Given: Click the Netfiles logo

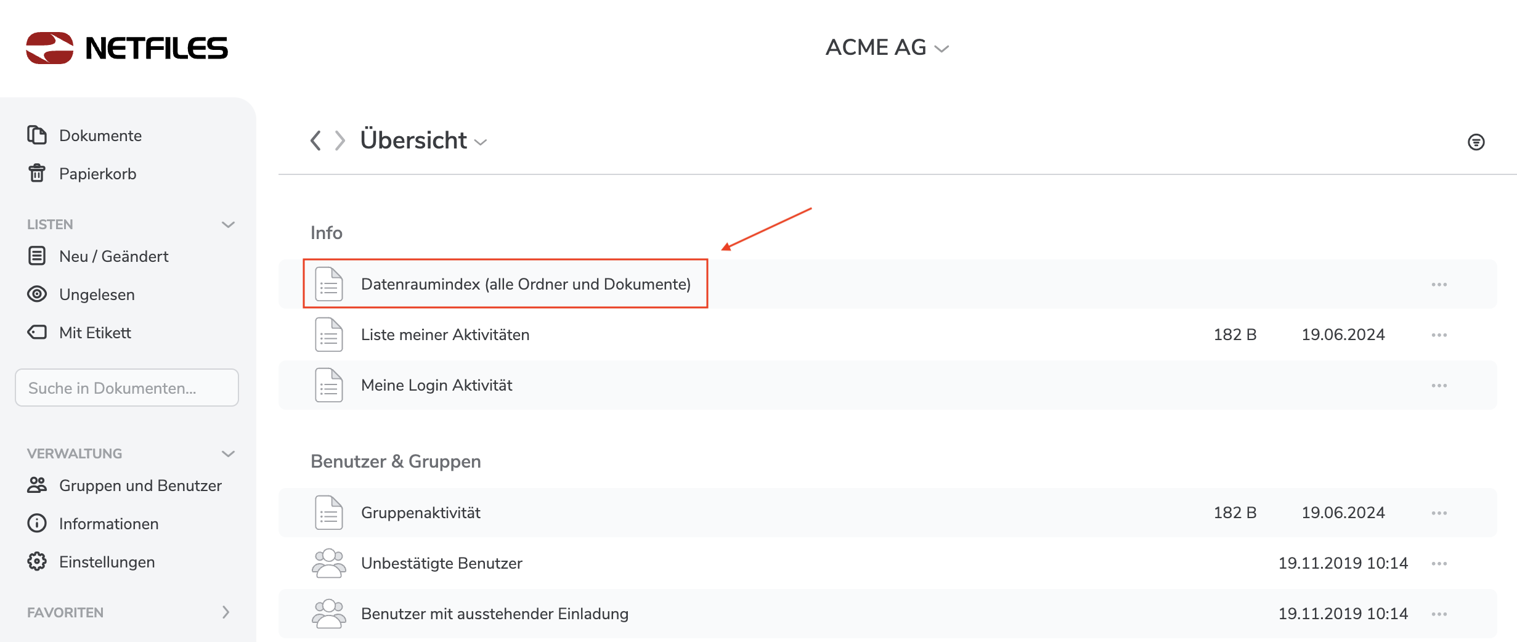Looking at the screenshot, I should 126,48.
